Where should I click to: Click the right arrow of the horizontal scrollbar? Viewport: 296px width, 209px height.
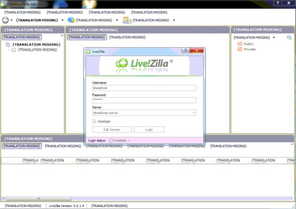[x=292, y=198]
